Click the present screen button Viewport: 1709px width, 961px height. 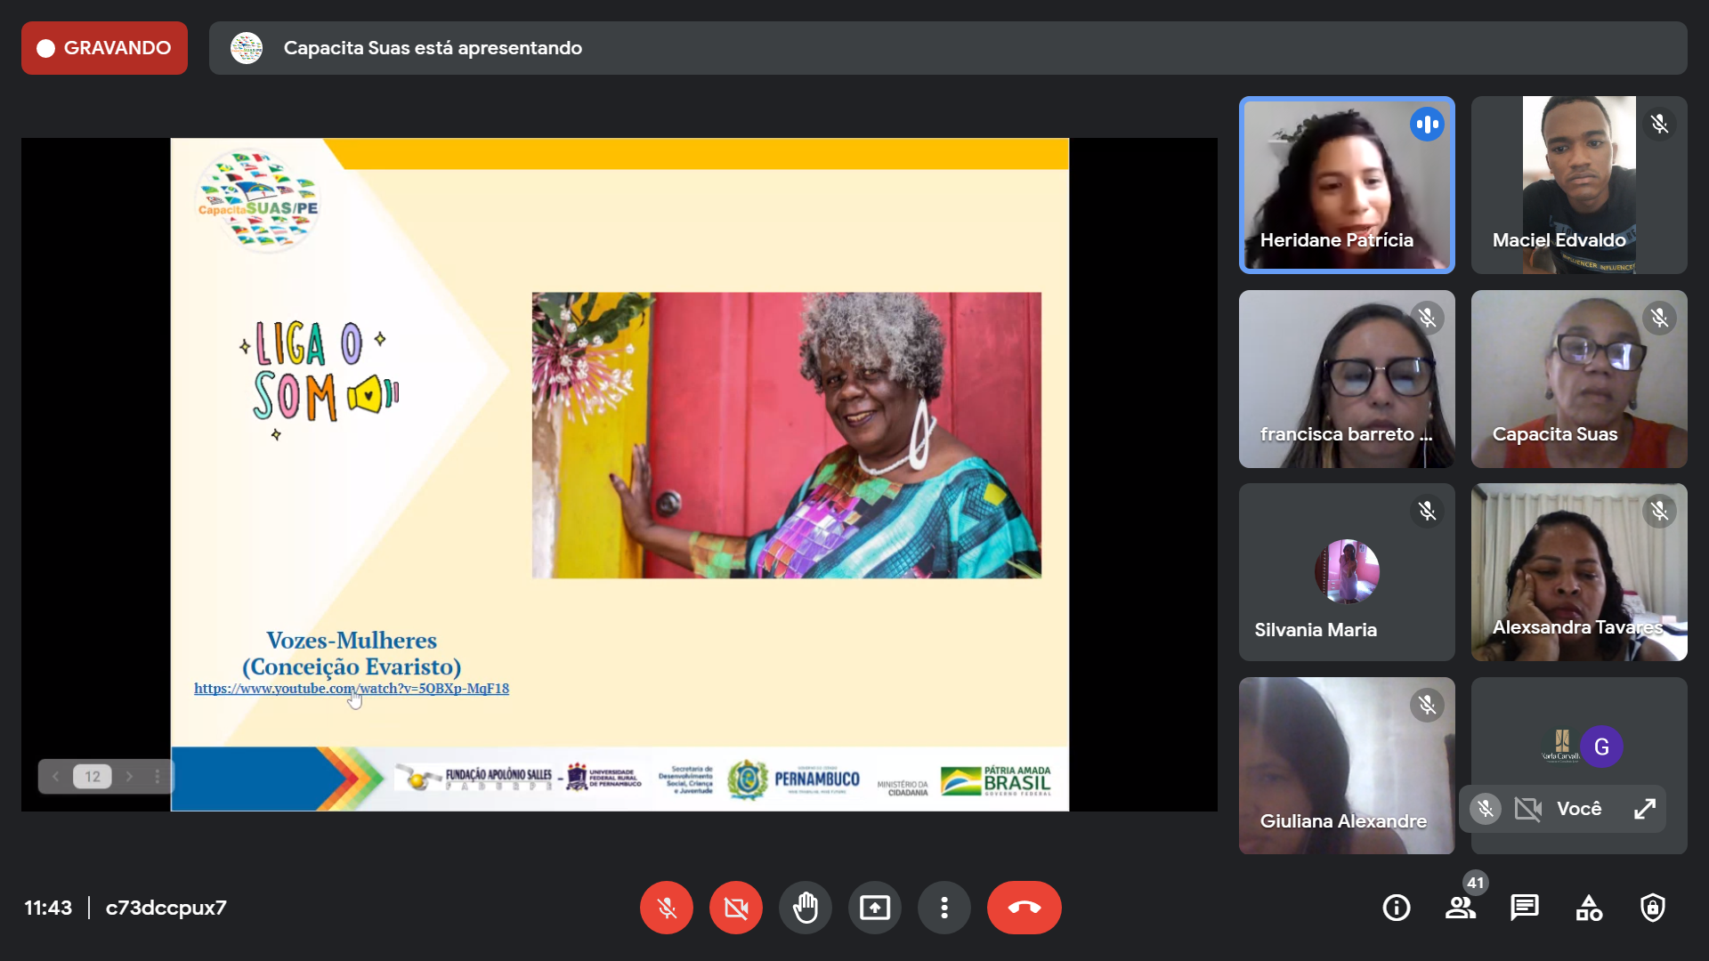point(874,908)
